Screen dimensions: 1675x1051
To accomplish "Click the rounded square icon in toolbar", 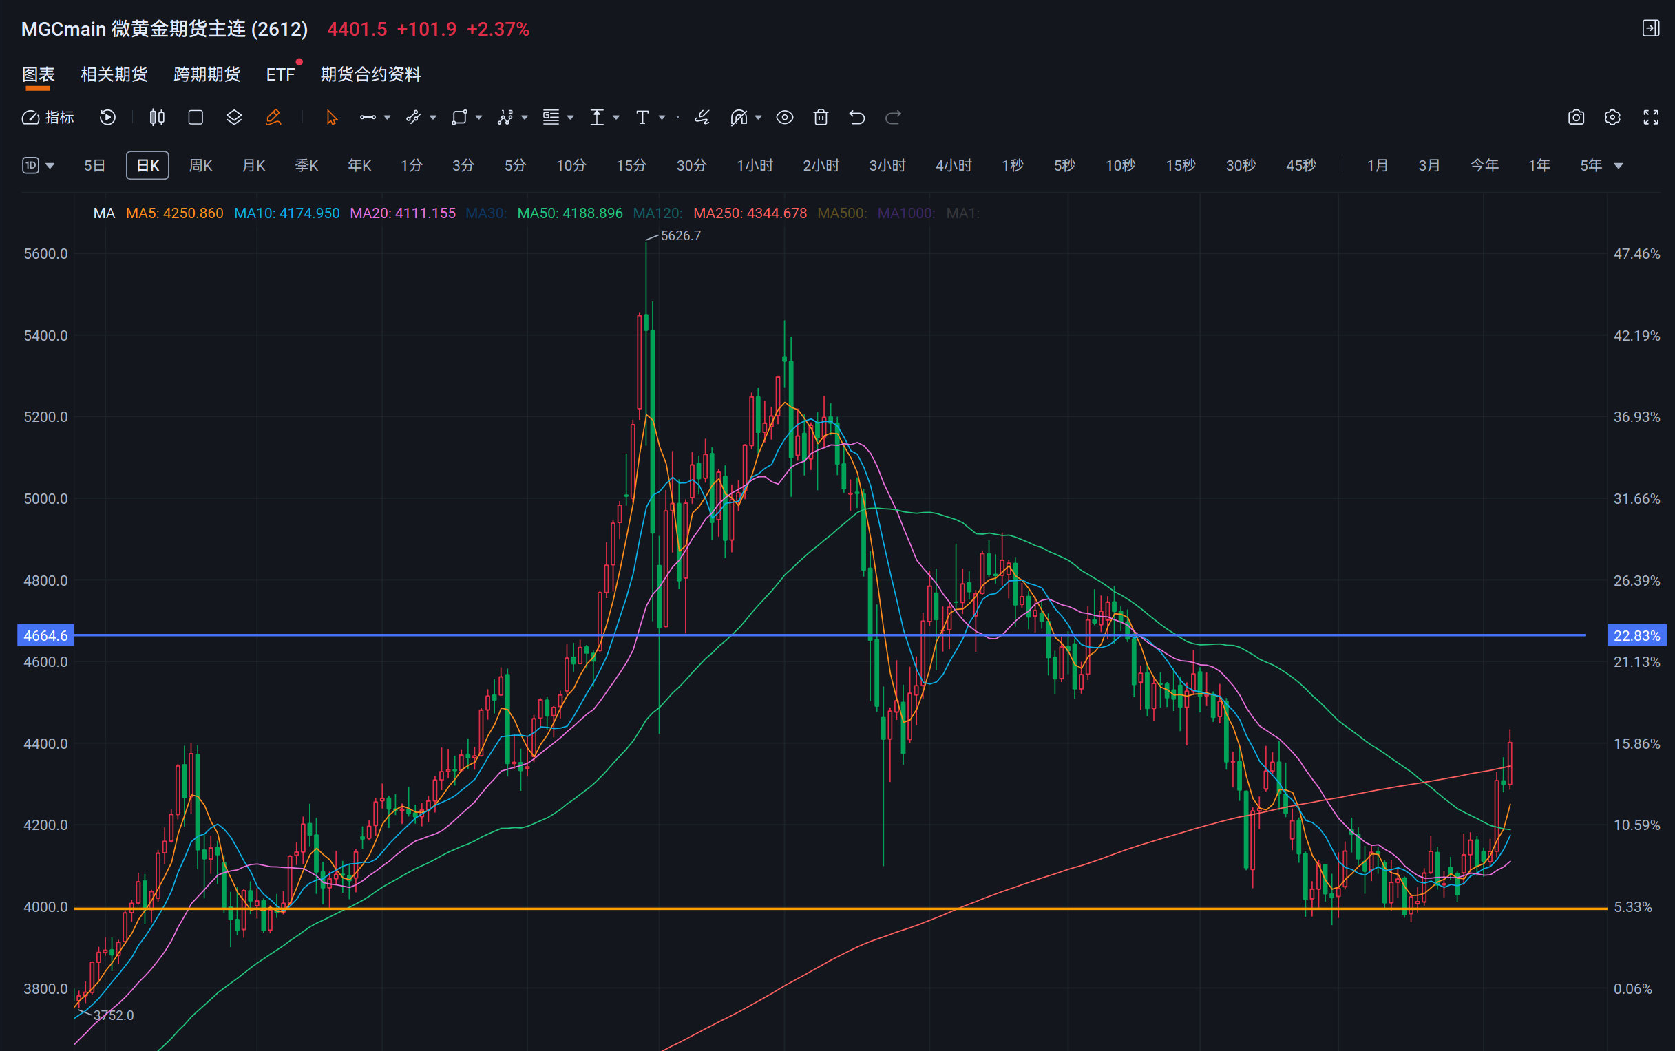I will (x=196, y=118).
